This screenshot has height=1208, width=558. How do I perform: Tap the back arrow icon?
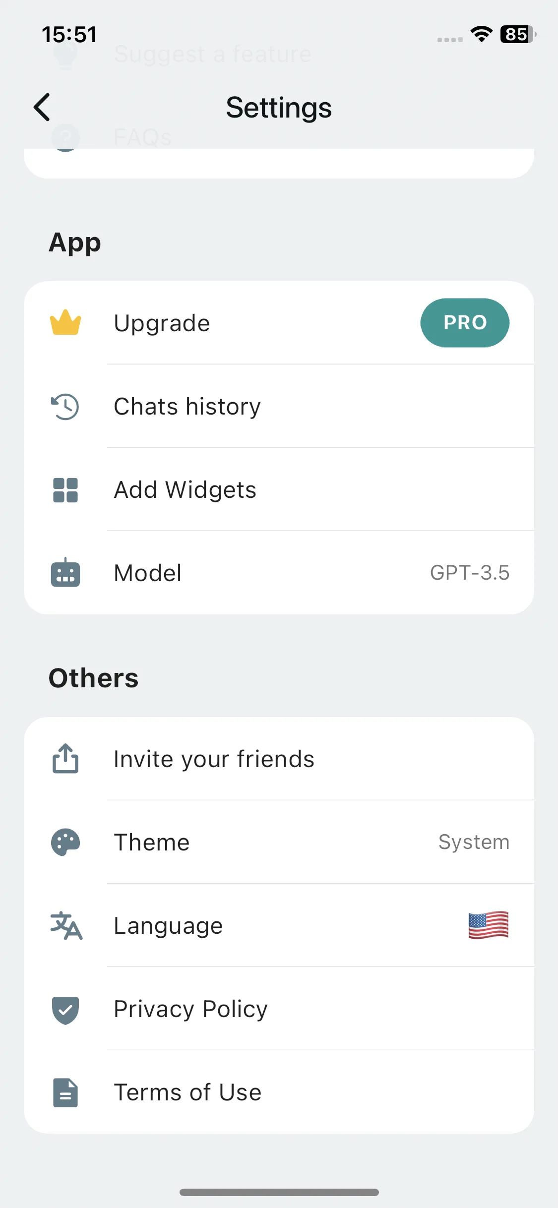point(42,107)
